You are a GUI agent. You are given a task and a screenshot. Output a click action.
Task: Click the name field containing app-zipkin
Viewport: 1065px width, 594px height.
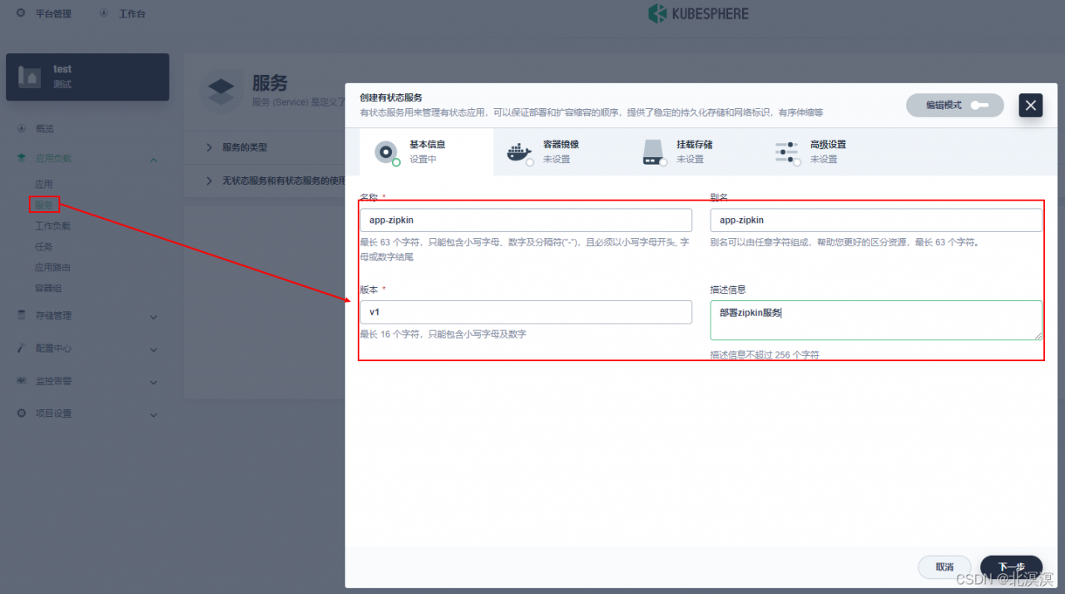526,220
